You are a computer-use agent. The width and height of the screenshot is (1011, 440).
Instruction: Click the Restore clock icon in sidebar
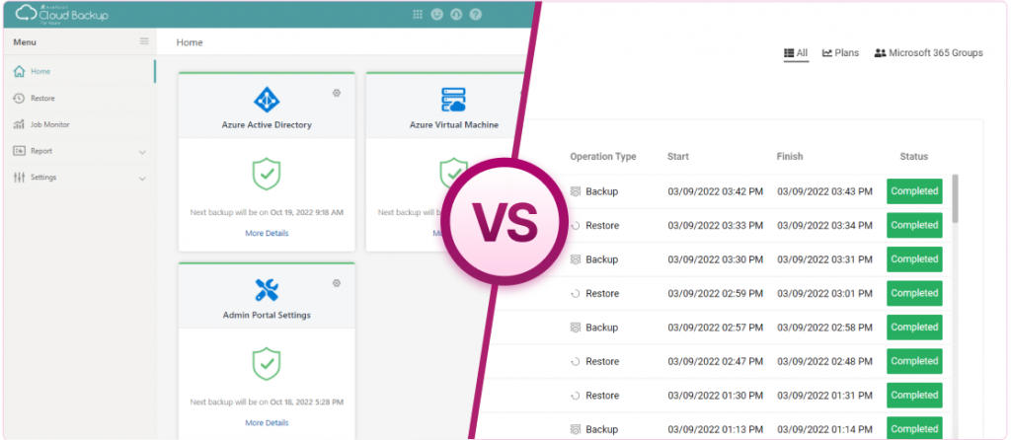[x=20, y=98]
